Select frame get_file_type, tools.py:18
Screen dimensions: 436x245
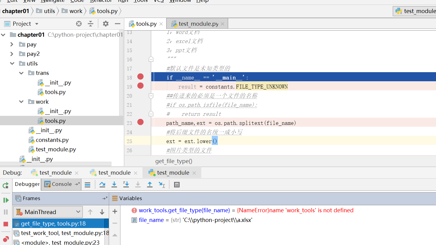pyautogui.click(x=58, y=224)
